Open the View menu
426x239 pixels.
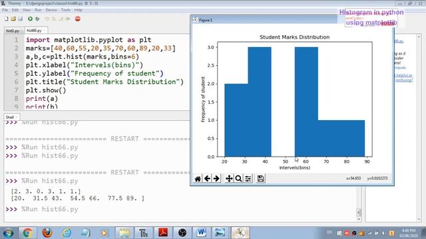[27, 10]
